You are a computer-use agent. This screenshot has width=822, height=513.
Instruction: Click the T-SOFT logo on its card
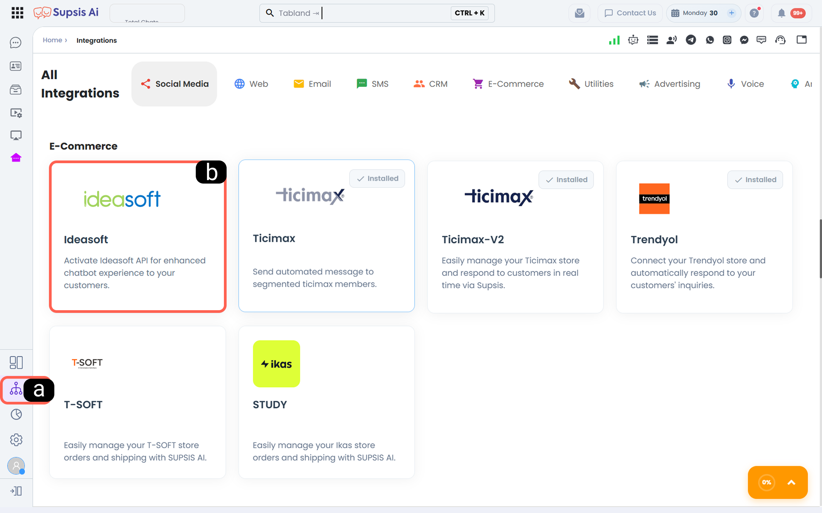click(87, 363)
